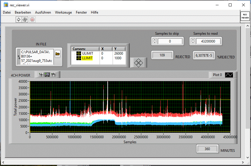This screenshot has height=166, width=251.
Task: Open the Datei menu
Action: 7,12
